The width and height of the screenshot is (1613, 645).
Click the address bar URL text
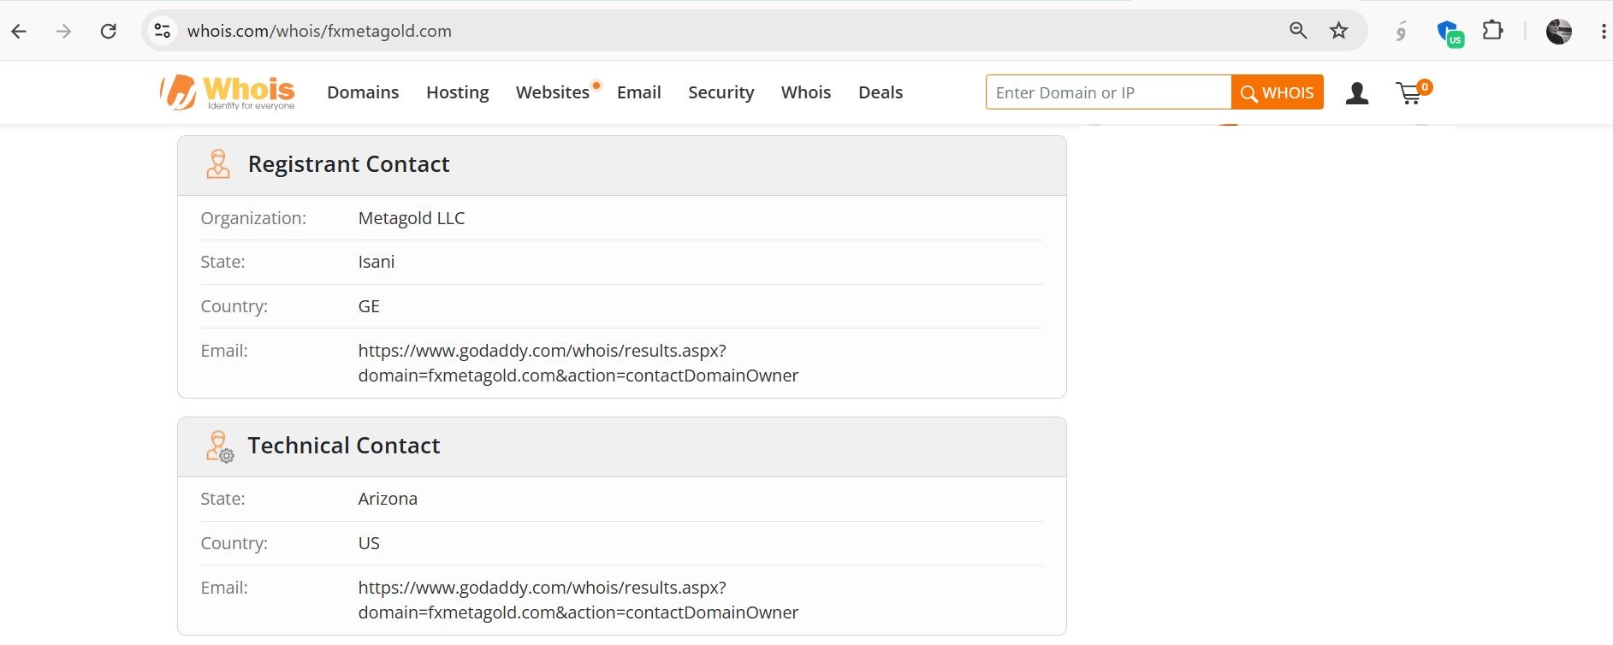point(319,31)
